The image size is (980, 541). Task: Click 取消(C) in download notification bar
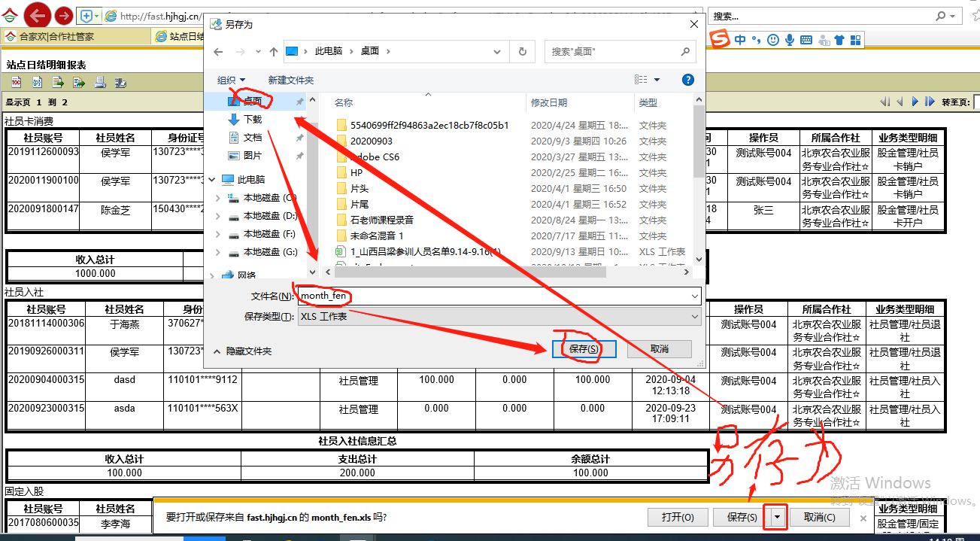tap(820, 517)
